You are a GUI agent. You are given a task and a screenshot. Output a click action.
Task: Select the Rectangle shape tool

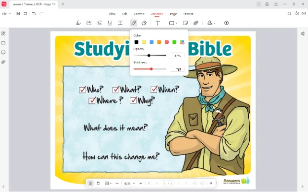coord(171,23)
